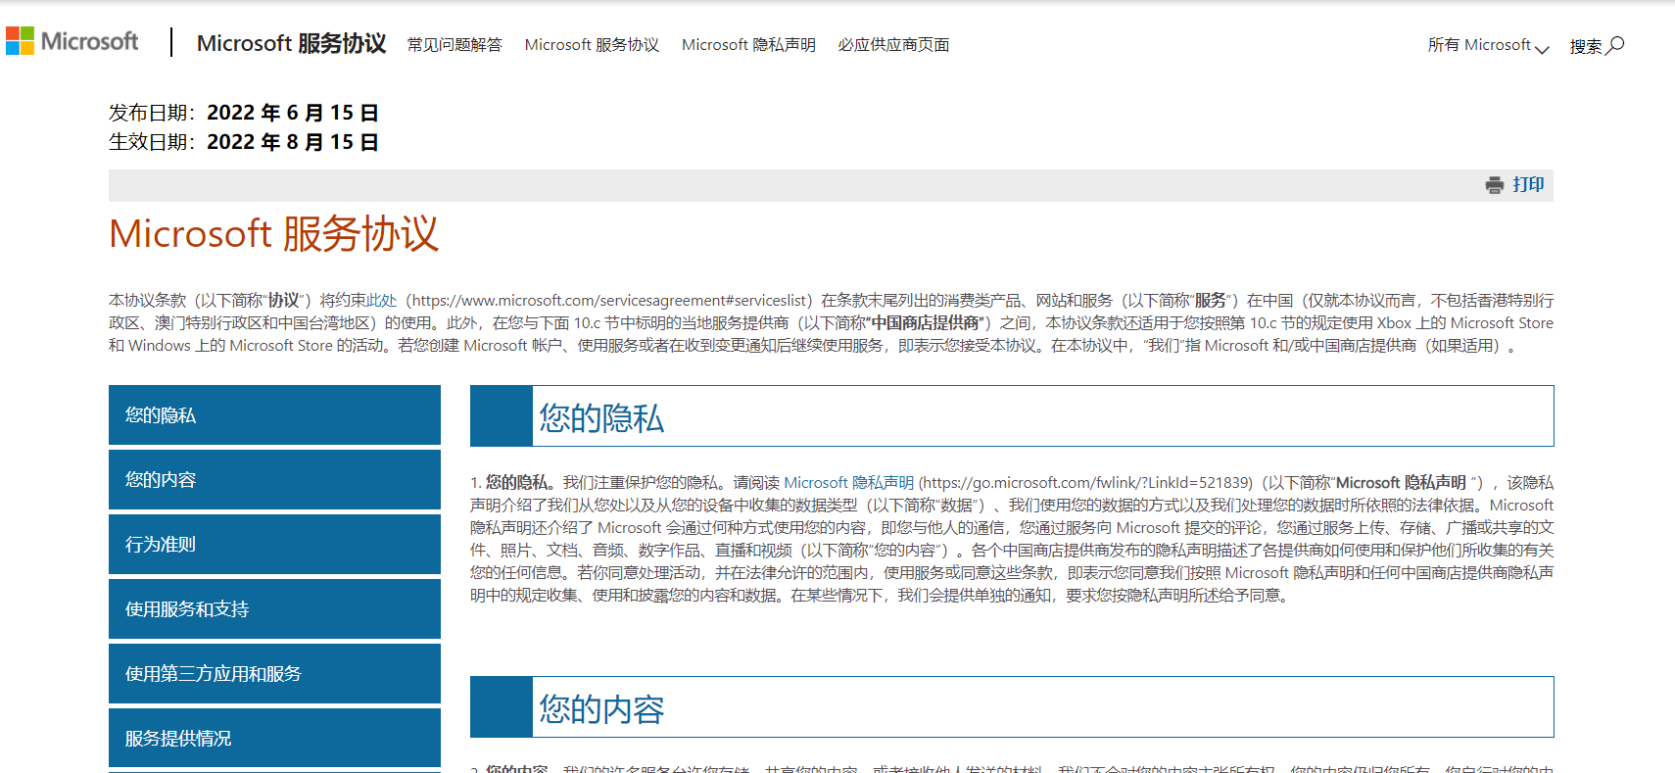1675x773 pixels.
Task: Click the 搜索 search label
Action: point(1586,46)
